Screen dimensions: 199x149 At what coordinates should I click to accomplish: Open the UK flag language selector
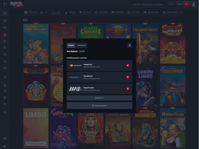click(x=5, y=138)
